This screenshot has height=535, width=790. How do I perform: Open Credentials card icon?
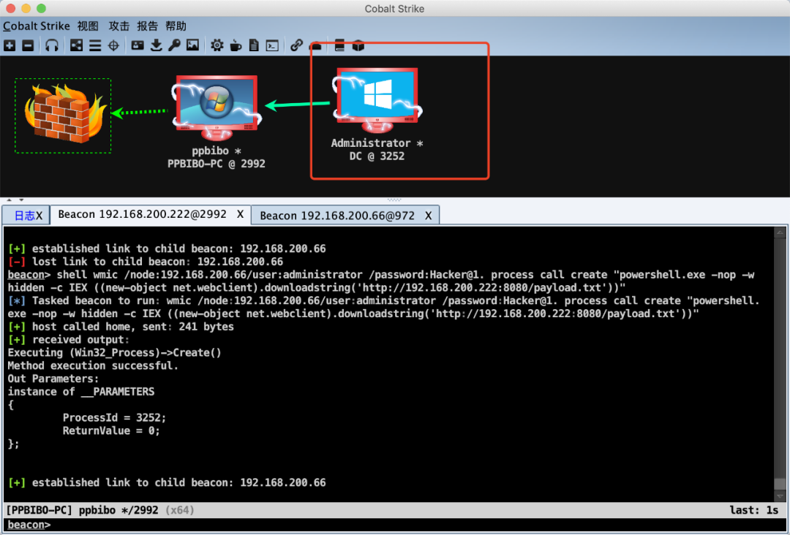[x=137, y=46]
